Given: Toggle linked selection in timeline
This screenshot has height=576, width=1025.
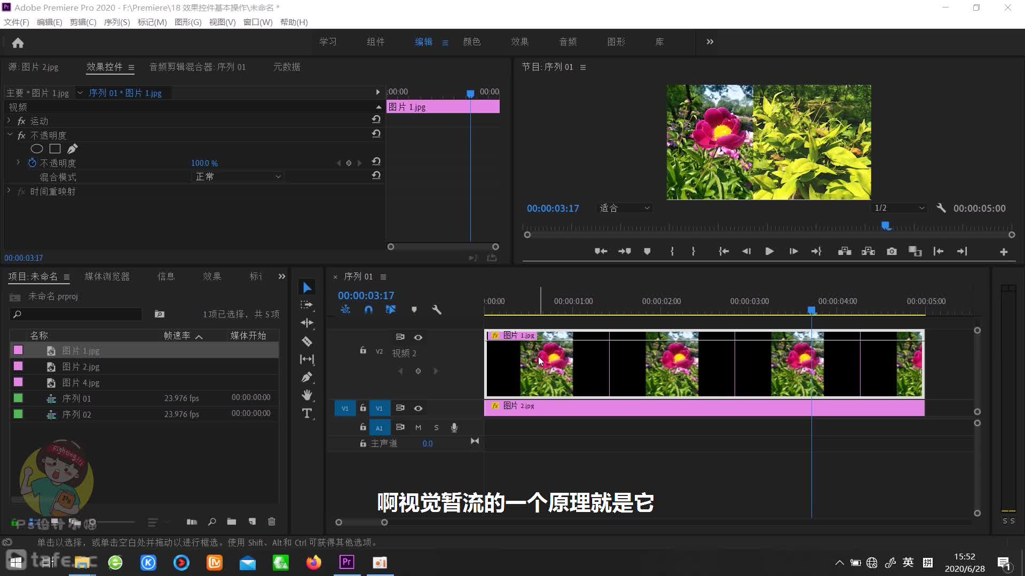Looking at the screenshot, I should [x=391, y=310].
